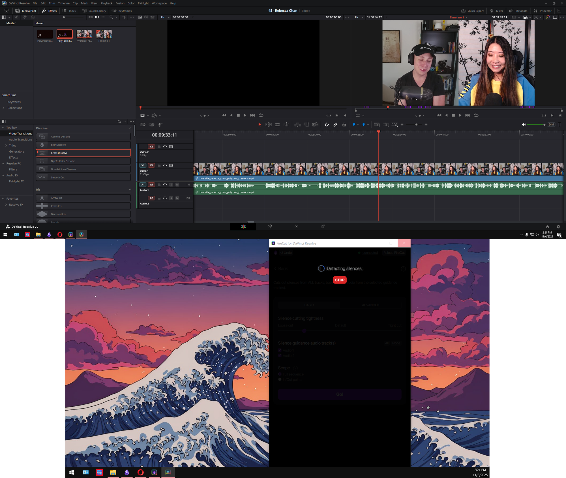Switch media pool to thumbnail grid view

[97, 17]
